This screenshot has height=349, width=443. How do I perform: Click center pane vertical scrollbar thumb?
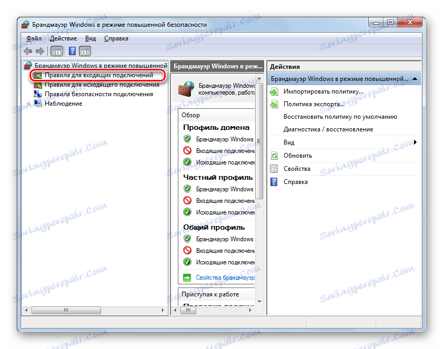point(259,140)
